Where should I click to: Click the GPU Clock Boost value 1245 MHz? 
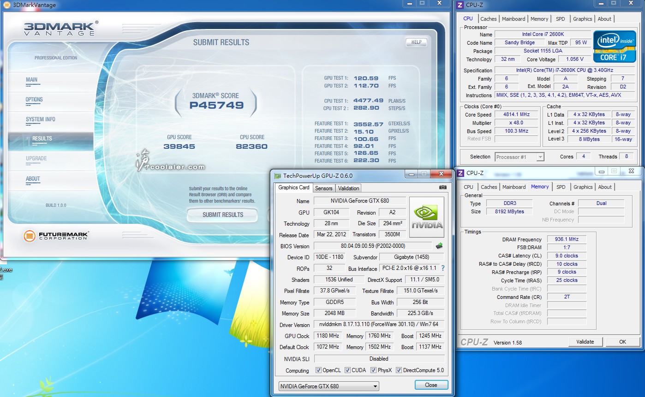click(x=430, y=336)
